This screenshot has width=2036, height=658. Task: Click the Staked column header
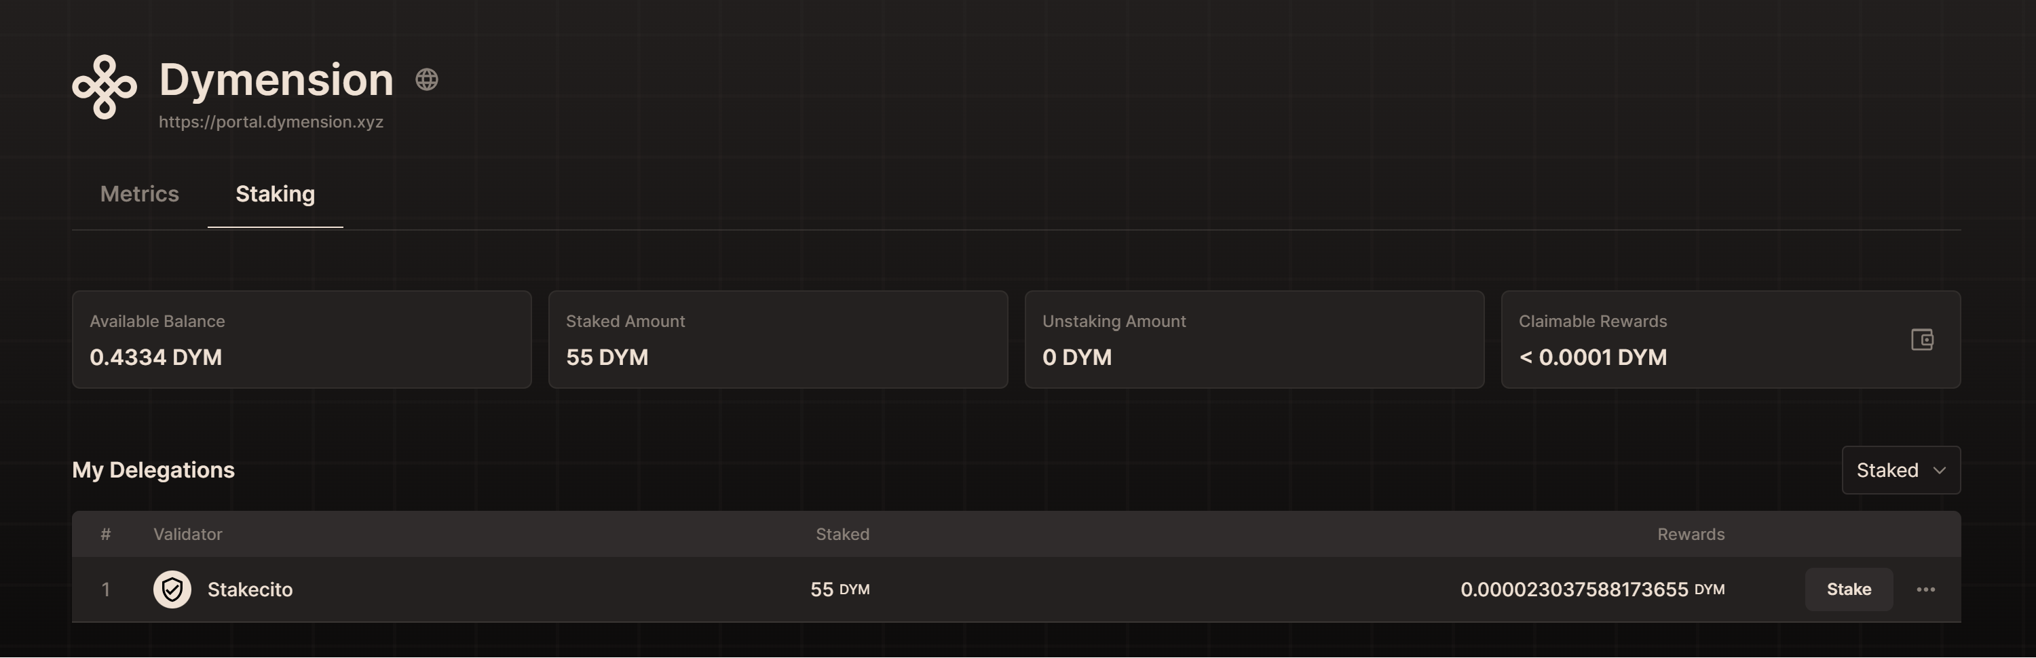pyautogui.click(x=842, y=535)
